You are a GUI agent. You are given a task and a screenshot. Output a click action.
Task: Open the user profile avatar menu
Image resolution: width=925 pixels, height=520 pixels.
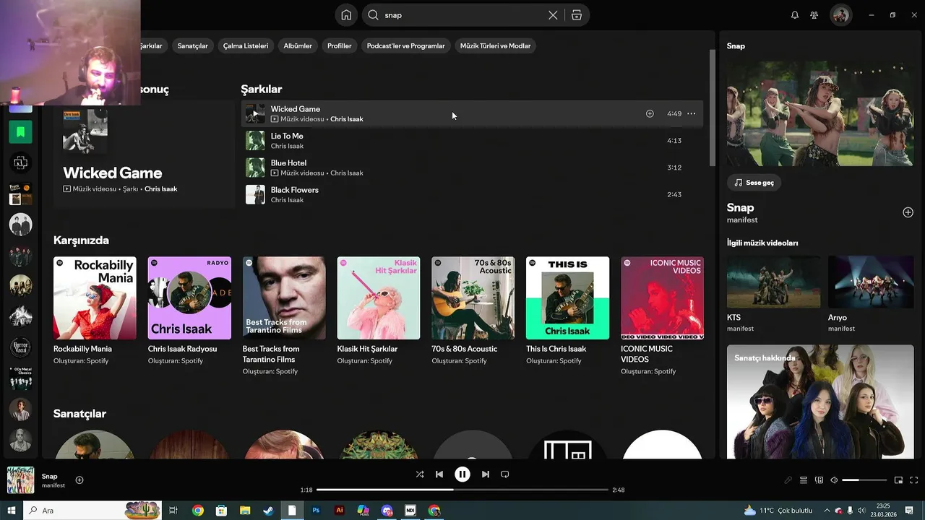click(840, 15)
